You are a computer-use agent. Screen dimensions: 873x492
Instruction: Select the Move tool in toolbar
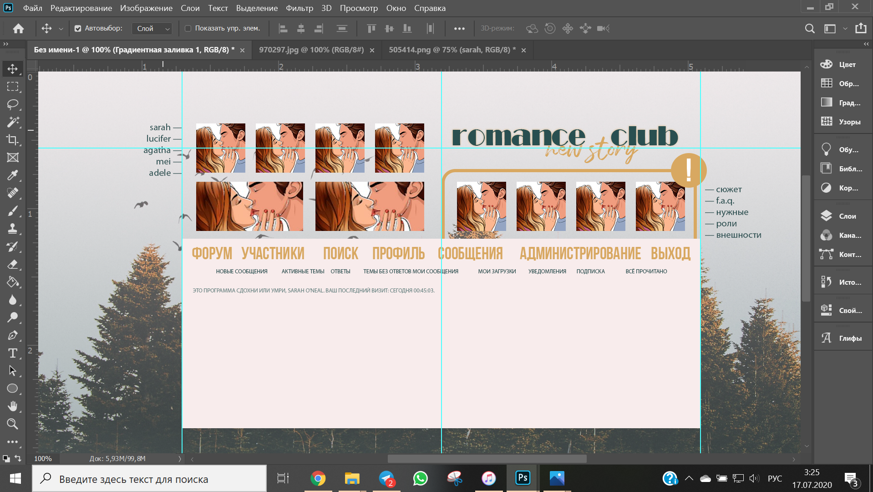13,69
